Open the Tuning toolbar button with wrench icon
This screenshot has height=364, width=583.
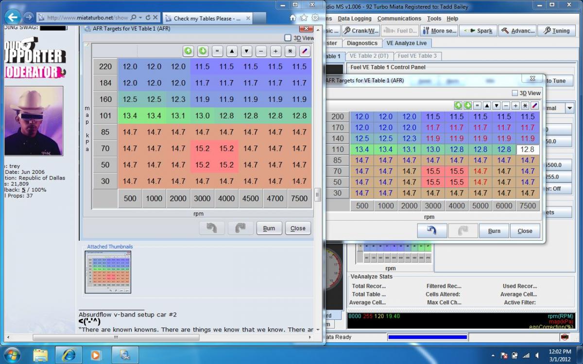point(556,31)
